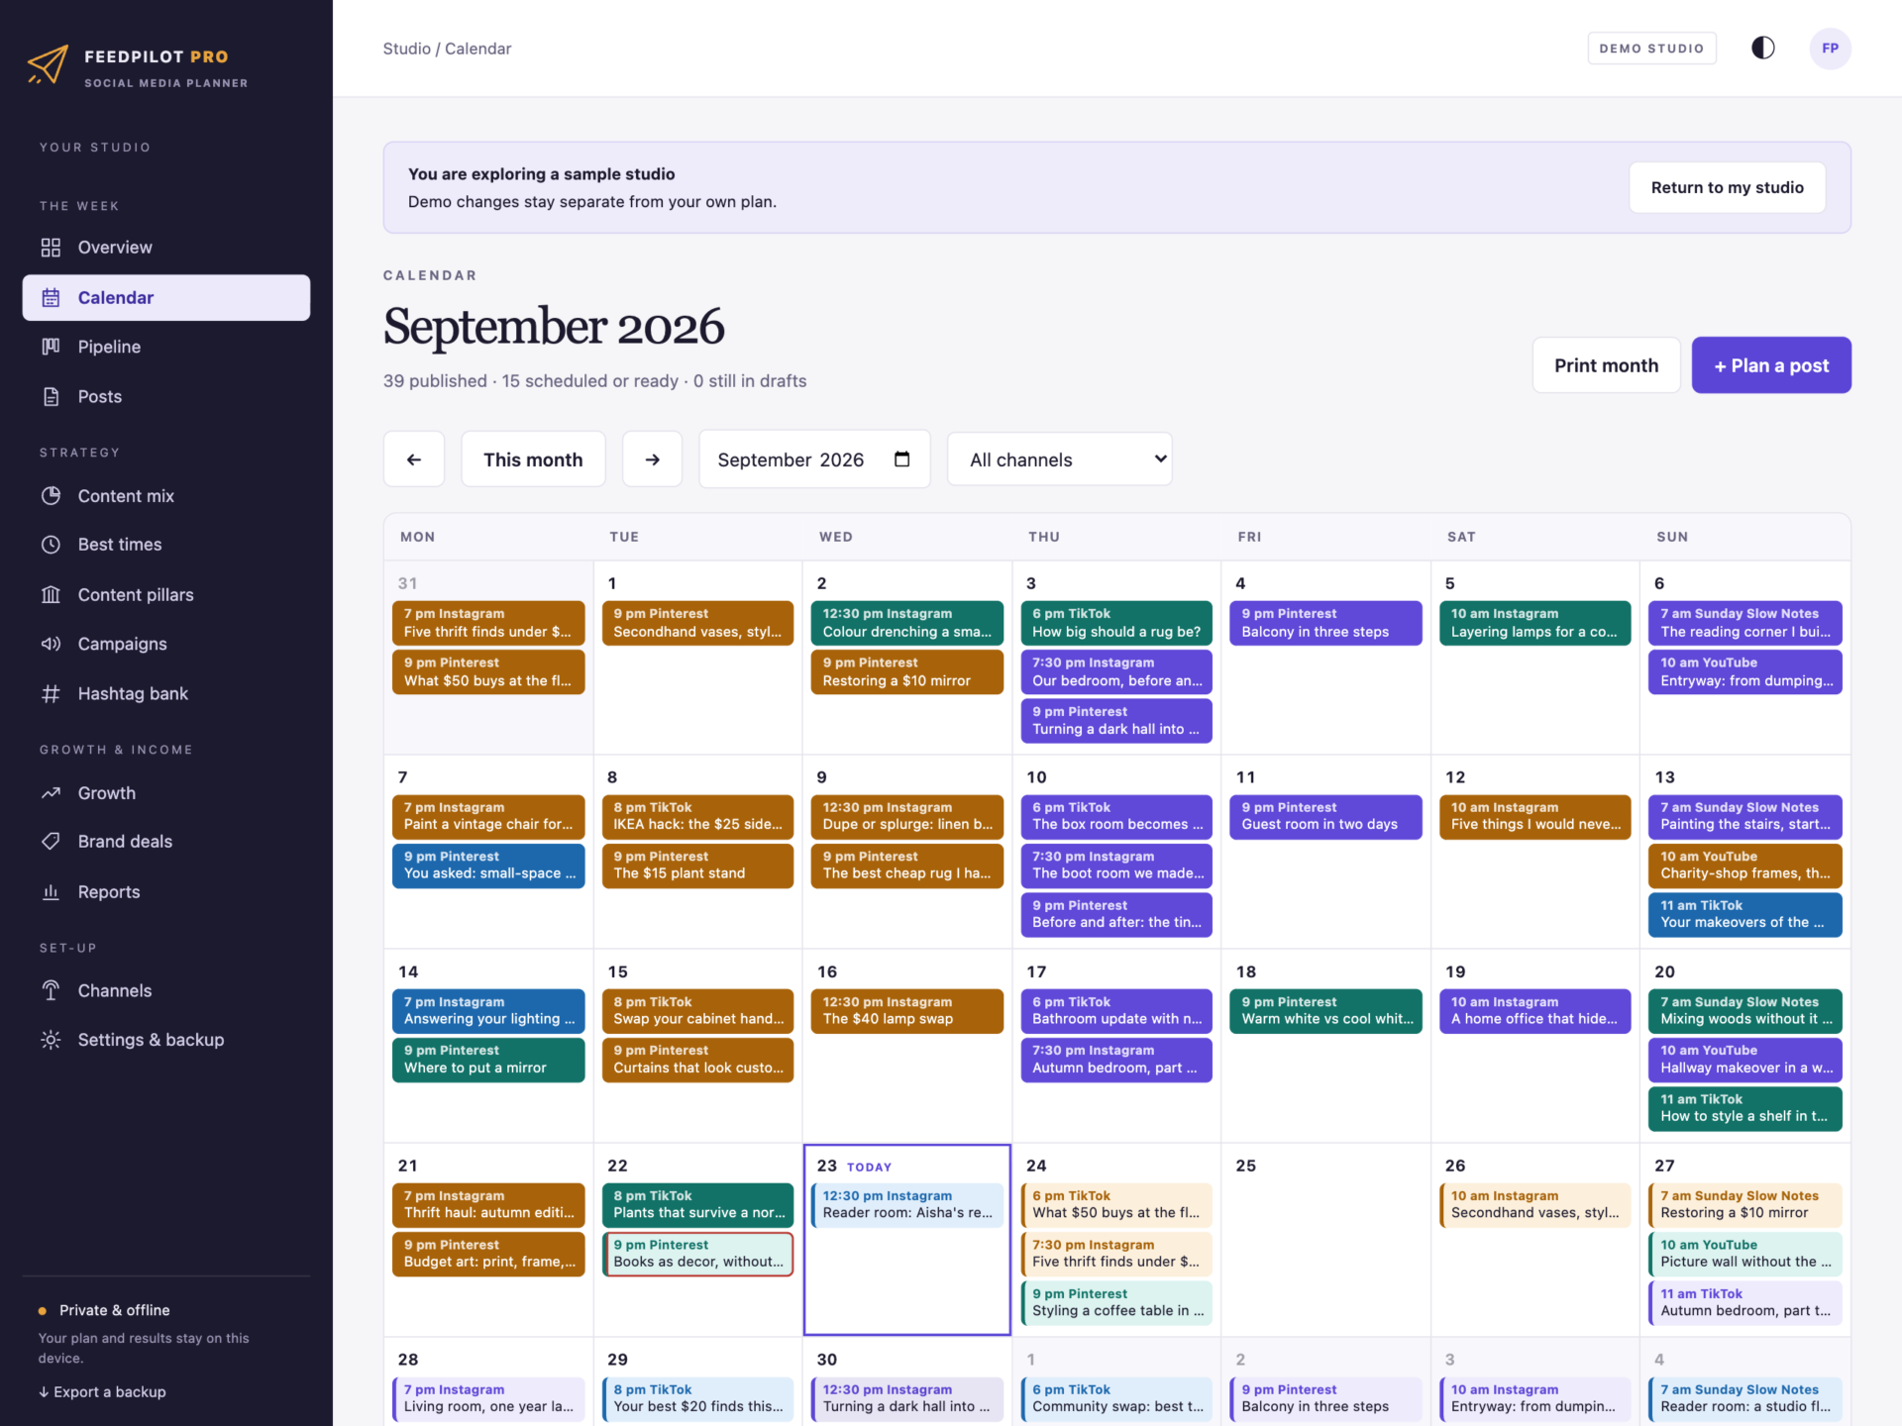
Task: Click the Pipeline board icon
Action: pos(51,347)
